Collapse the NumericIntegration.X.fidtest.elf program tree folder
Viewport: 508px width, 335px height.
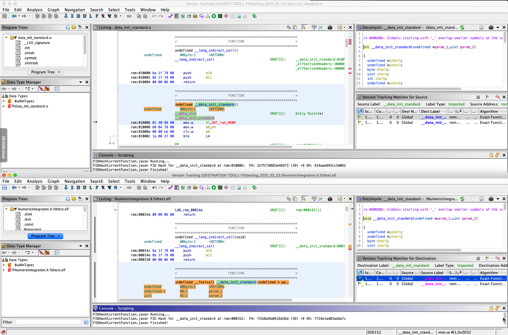pyautogui.click(x=6, y=209)
